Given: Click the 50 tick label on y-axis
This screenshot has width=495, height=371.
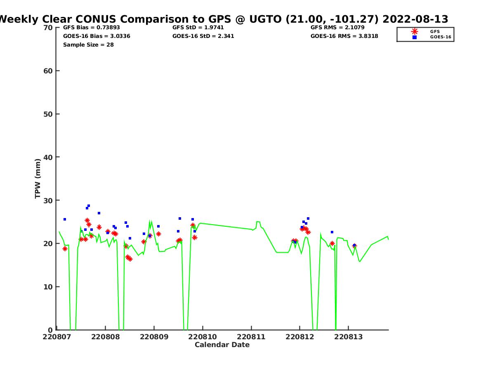Looking at the screenshot, I should (48, 114).
